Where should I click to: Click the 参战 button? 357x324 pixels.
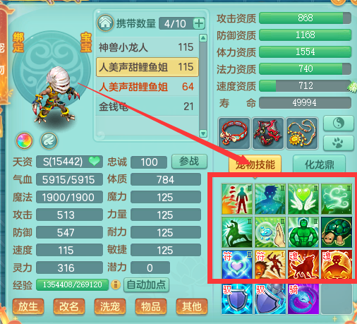click(x=189, y=162)
